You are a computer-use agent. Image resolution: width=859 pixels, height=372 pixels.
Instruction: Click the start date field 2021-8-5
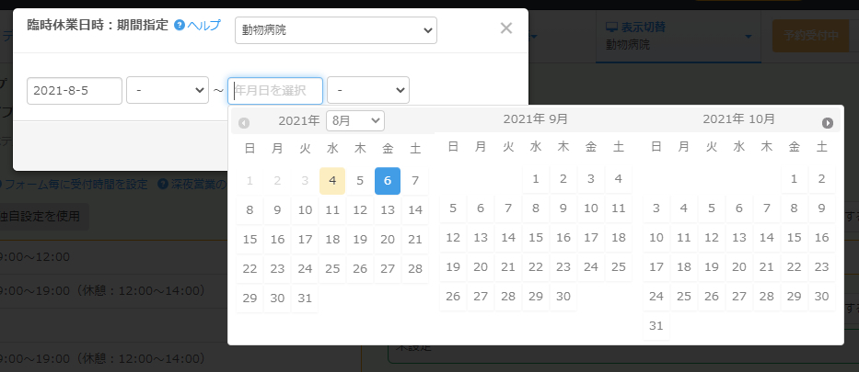pyautogui.click(x=75, y=91)
